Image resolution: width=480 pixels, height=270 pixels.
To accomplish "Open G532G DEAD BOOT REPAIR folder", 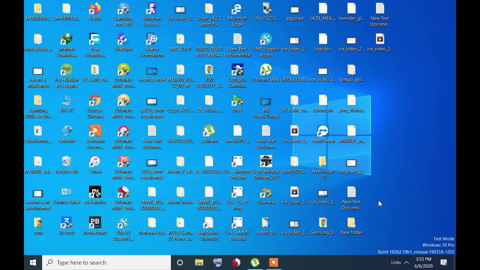I will tap(209, 45).
